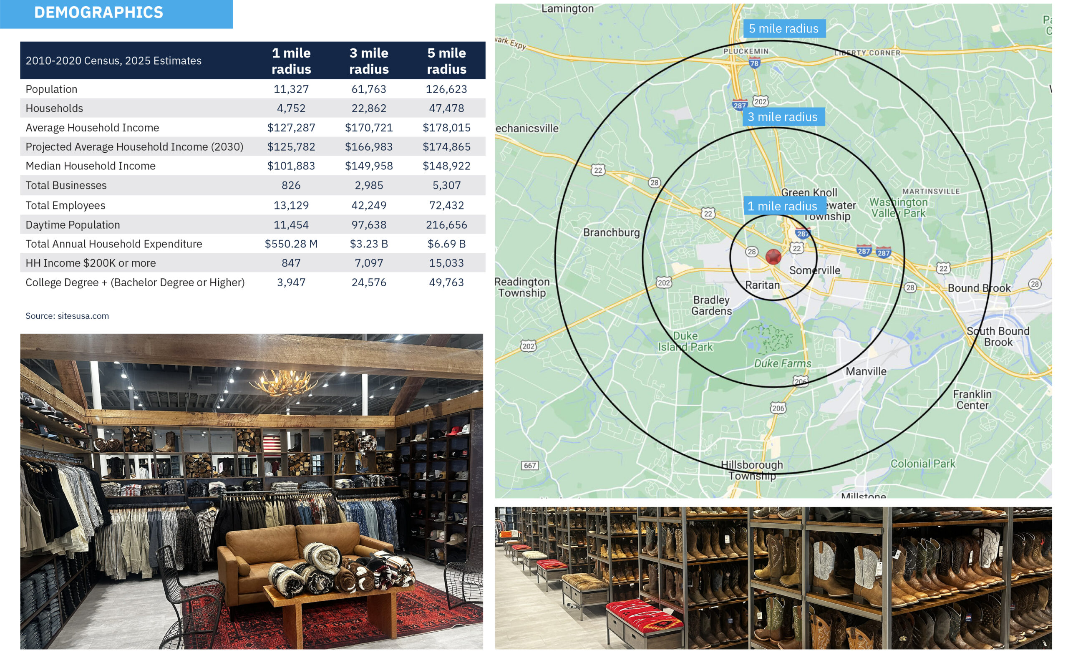This screenshot has width=1068, height=663.
Task: Click the red location marker on map
Action: 773,257
